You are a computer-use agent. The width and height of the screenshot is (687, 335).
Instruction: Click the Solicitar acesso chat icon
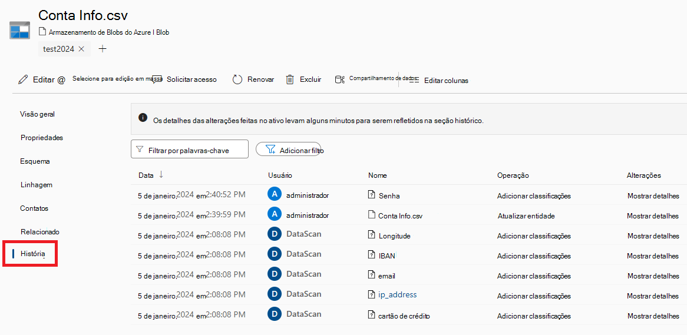point(157,79)
